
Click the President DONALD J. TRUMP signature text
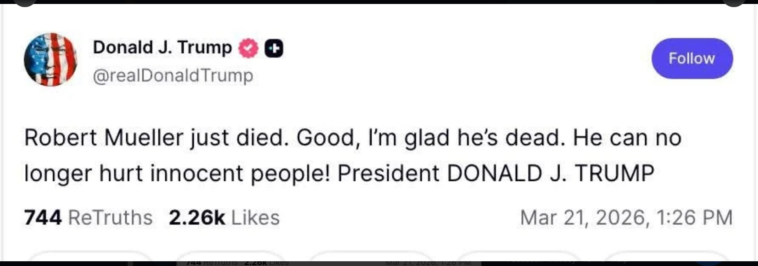pos(496,173)
